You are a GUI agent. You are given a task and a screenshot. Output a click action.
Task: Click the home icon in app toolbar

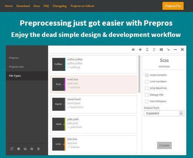(x=133, y=49)
